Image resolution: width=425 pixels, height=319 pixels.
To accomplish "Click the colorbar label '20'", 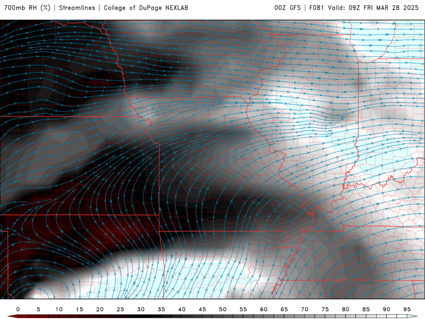I will [x=100, y=309].
